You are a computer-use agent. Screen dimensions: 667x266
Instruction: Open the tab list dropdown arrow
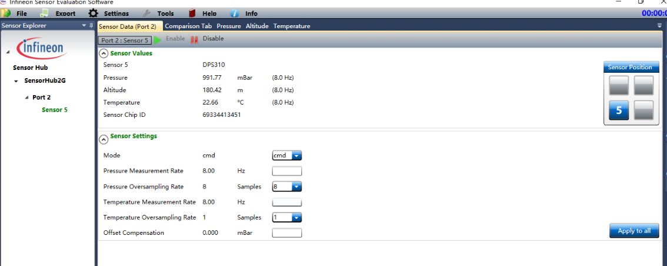click(x=659, y=25)
